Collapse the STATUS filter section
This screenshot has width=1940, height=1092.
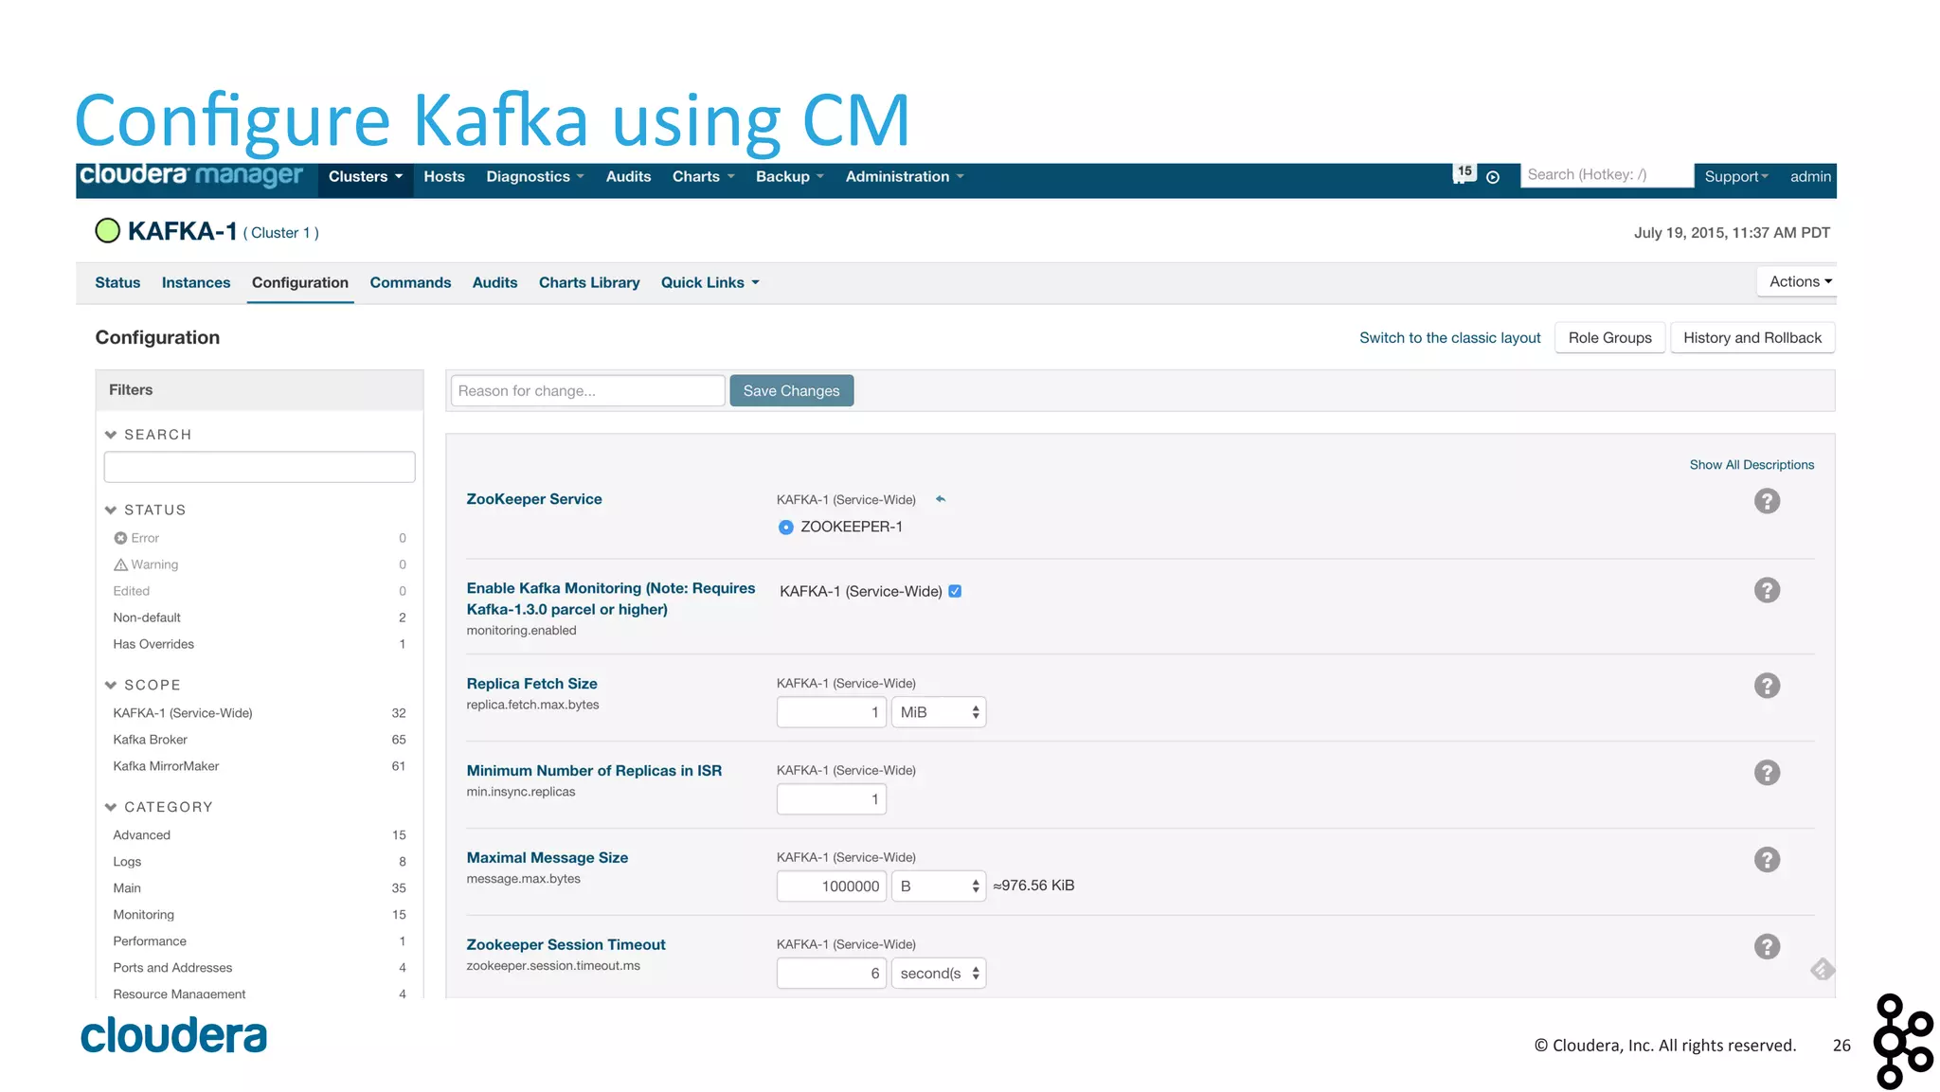pyautogui.click(x=146, y=510)
